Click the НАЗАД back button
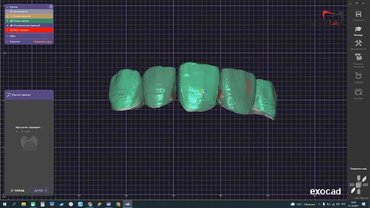Viewport: 370px width, 208px height. point(17,190)
